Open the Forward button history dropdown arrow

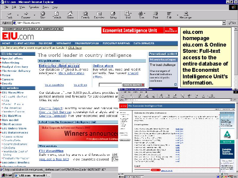click(35, 15)
